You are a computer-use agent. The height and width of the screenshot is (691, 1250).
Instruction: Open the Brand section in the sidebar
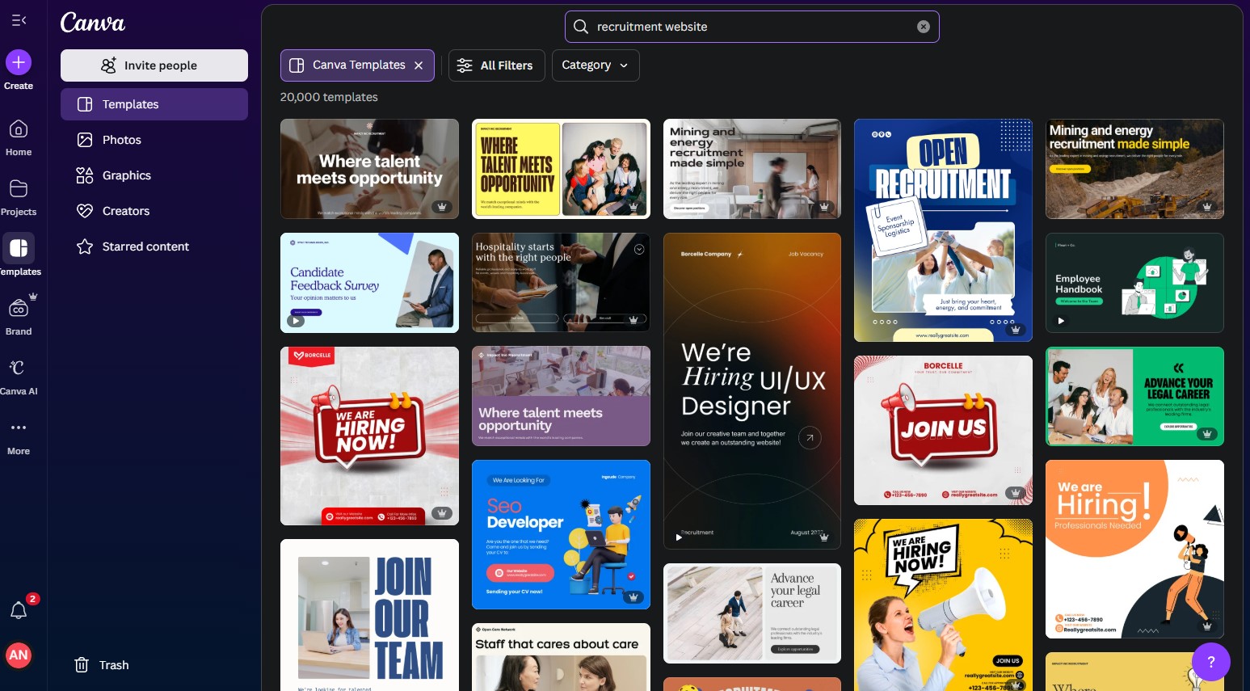(x=18, y=310)
